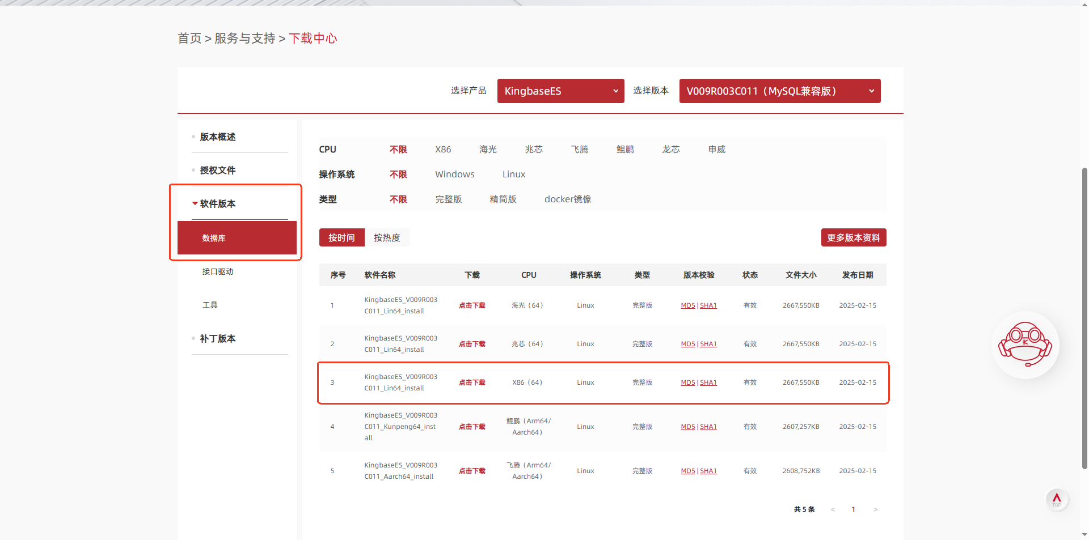This screenshot has height=540, width=1089.
Task: Open the 选择产品 KingbaseES dropdown
Action: point(560,91)
